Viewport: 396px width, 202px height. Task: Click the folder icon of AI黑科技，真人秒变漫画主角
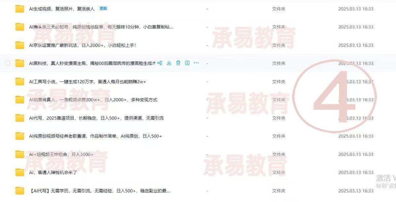pyautogui.click(x=20, y=63)
